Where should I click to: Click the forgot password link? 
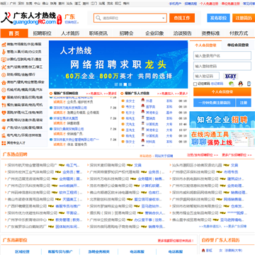[x=217, y=84]
